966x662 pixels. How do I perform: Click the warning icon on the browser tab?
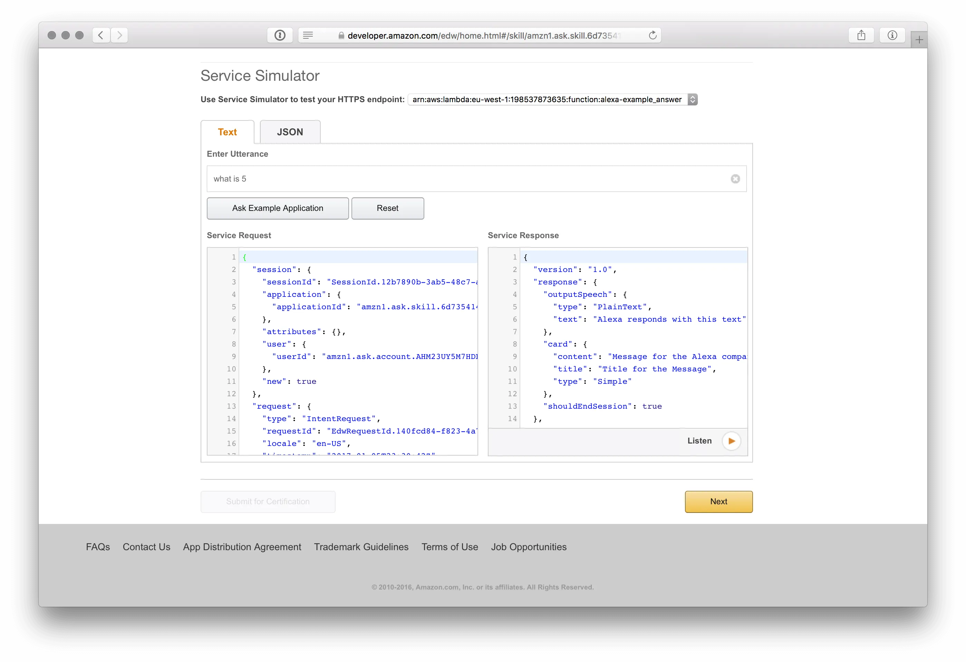[x=279, y=35]
